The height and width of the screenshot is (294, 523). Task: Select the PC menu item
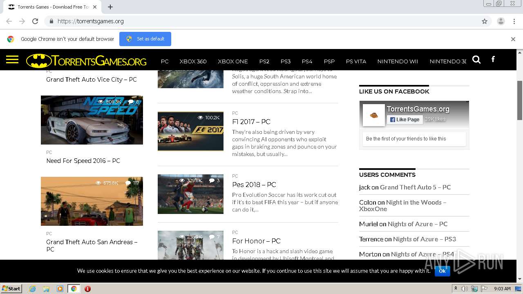click(165, 61)
